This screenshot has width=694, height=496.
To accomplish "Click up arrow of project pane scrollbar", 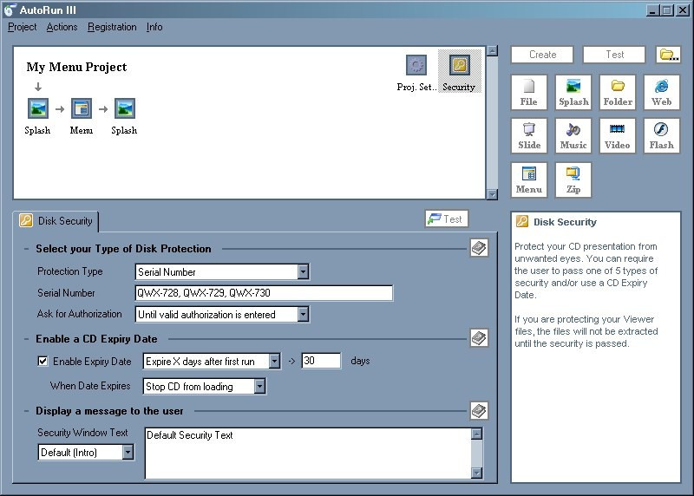I will 492,51.
